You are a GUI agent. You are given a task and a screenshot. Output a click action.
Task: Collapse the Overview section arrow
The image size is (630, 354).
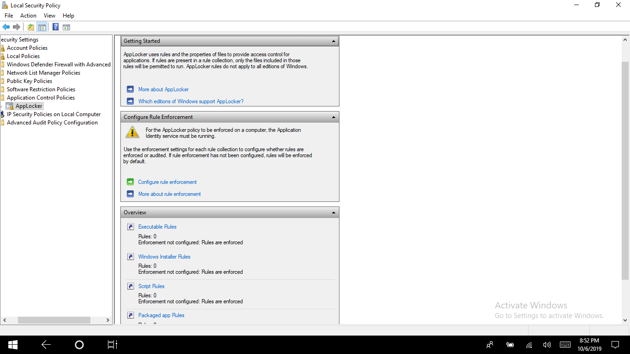pyautogui.click(x=333, y=212)
